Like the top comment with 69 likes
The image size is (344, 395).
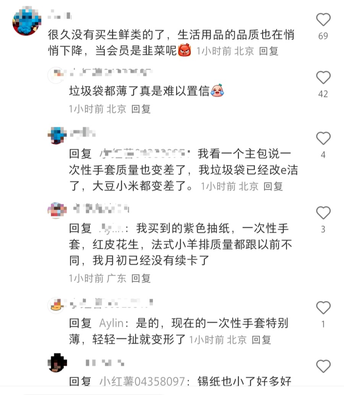tap(323, 19)
